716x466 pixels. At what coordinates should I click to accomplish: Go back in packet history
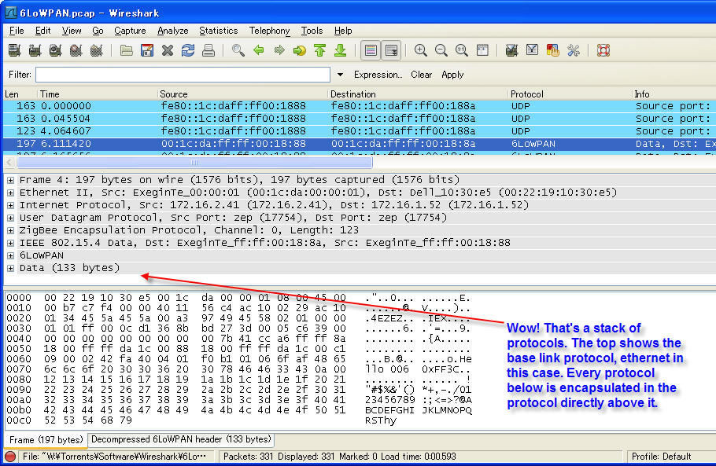(259, 50)
